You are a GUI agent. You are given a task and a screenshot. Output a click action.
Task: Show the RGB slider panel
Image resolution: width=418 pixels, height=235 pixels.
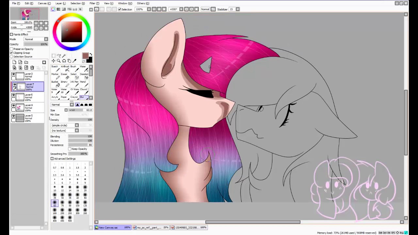[x=58, y=9]
